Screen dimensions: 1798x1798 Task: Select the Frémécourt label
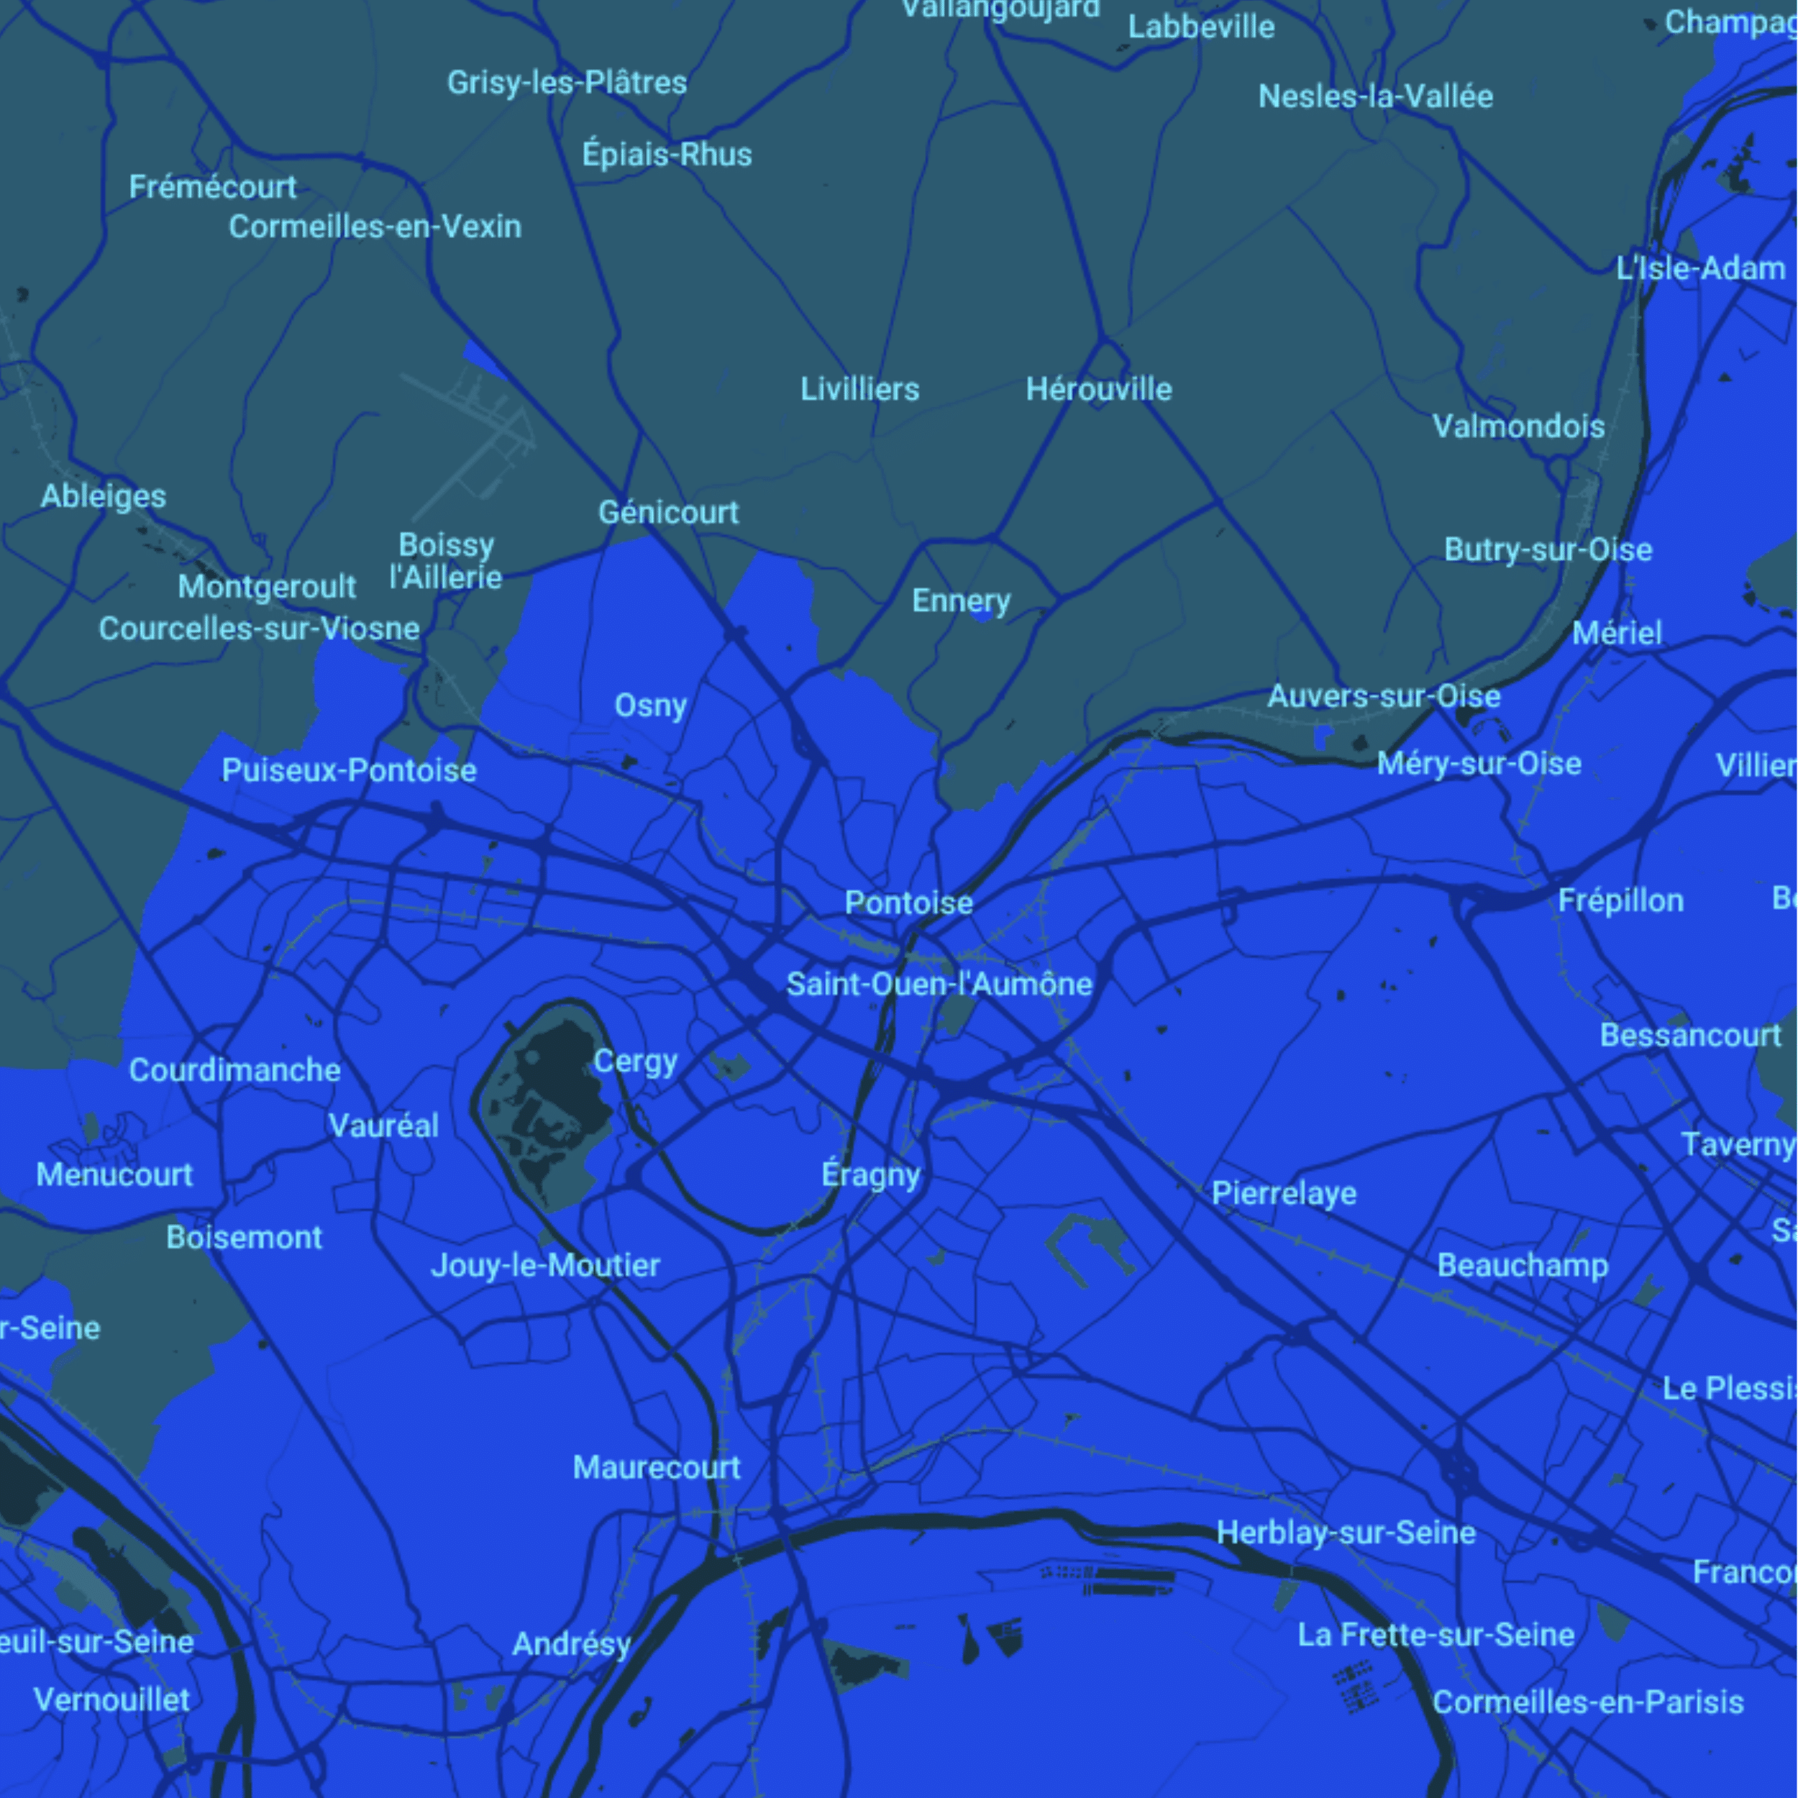click(212, 187)
